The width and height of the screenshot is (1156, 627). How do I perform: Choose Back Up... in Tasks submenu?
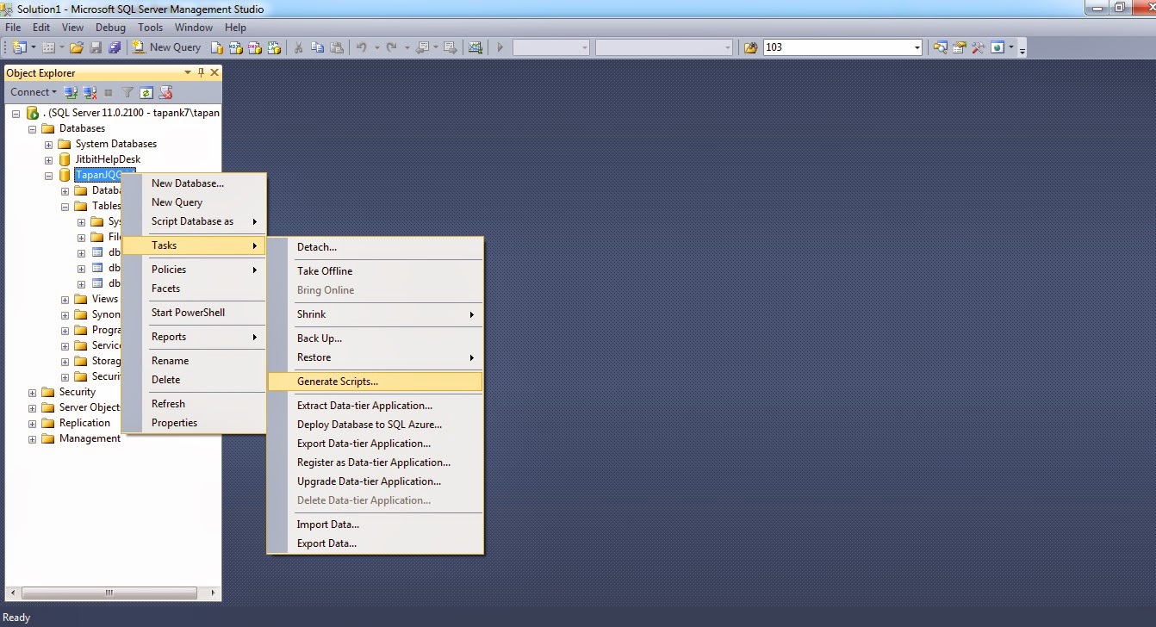click(376, 338)
